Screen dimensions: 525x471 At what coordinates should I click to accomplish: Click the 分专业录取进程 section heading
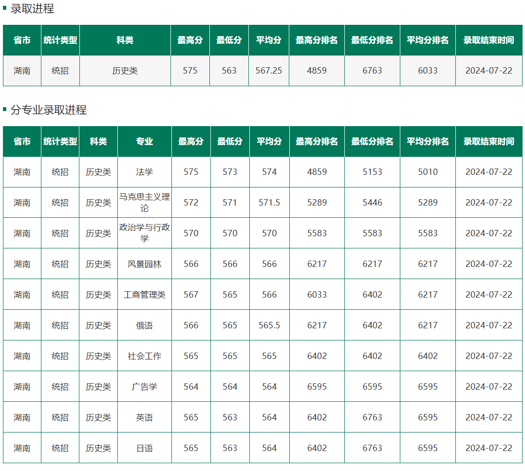click(x=49, y=110)
